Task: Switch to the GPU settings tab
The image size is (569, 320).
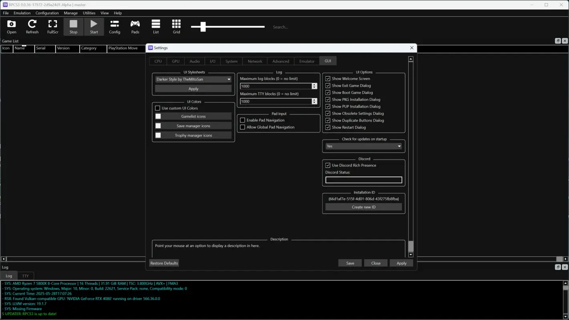Action: tap(176, 61)
